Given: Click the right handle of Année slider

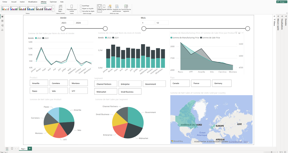Looking at the screenshot, I should (105, 28).
